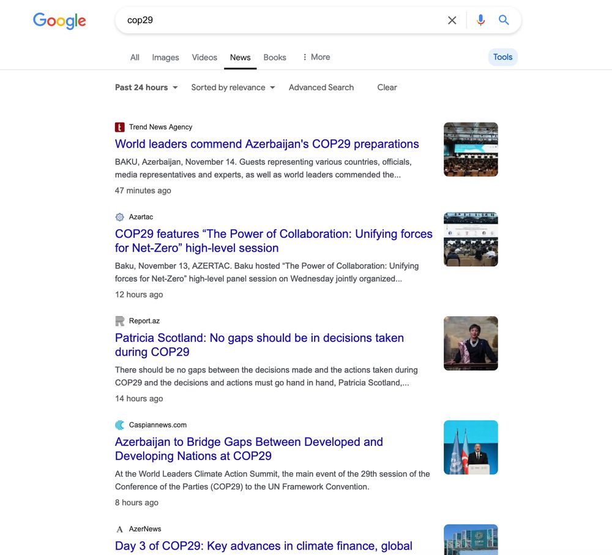
Task: Toggle the Tools button
Action: pyautogui.click(x=502, y=57)
